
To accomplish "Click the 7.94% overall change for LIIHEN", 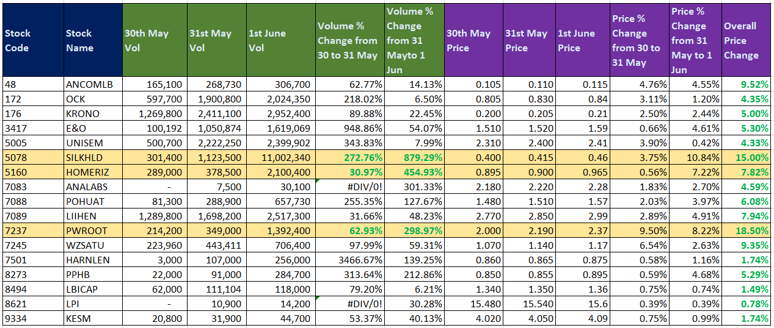I will (747, 216).
